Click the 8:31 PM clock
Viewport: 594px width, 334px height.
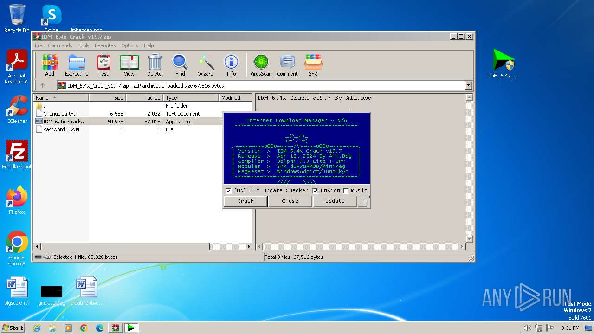(x=570, y=328)
